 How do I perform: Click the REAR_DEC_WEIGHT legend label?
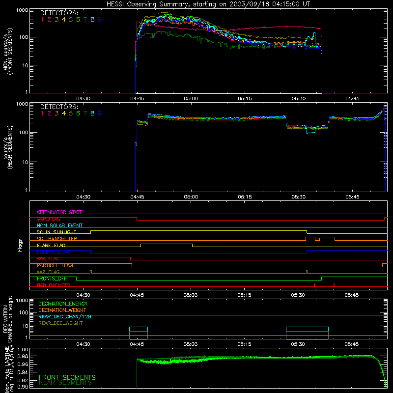point(60,323)
